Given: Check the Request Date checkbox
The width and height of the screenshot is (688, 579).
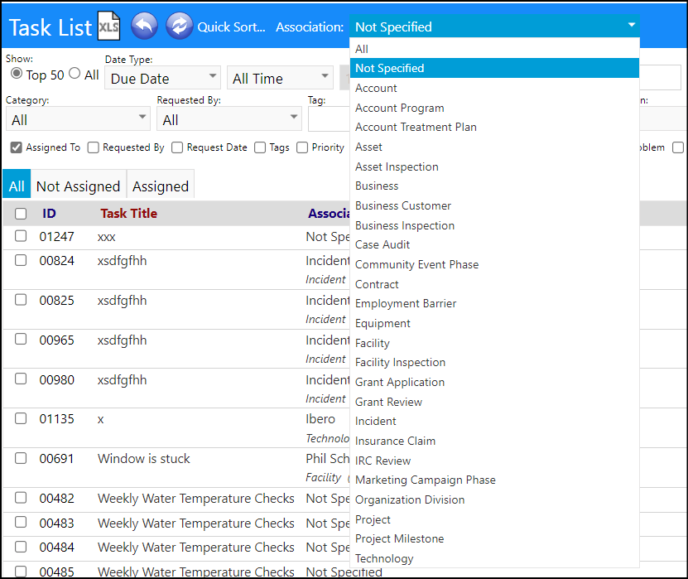Looking at the screenshot, I should pyautogui.click(x=177, y=147).
